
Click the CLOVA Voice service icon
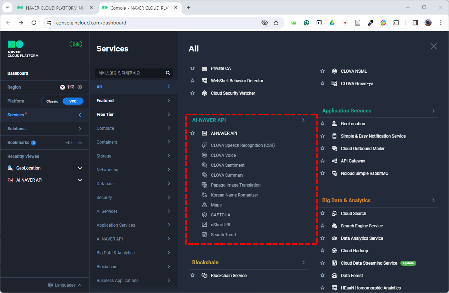pos(204,155)
